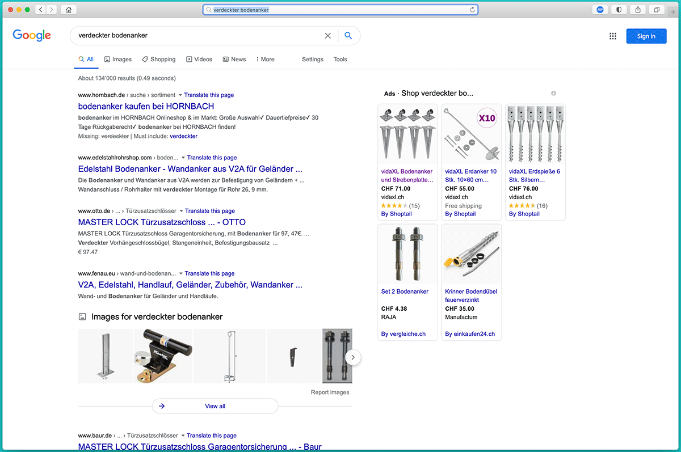Open the MASTER LOCK Garagentorsicherung Baur result

click(200, 447)
